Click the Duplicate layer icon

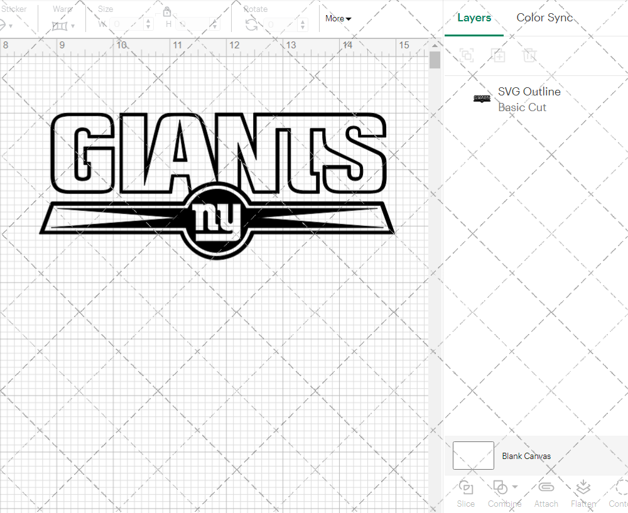pos(498,55)
